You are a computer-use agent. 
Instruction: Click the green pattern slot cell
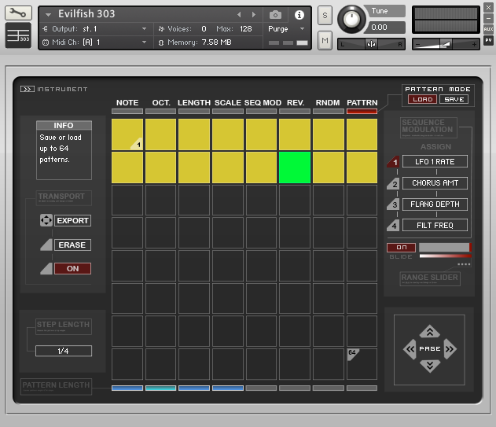coord(295,167)
